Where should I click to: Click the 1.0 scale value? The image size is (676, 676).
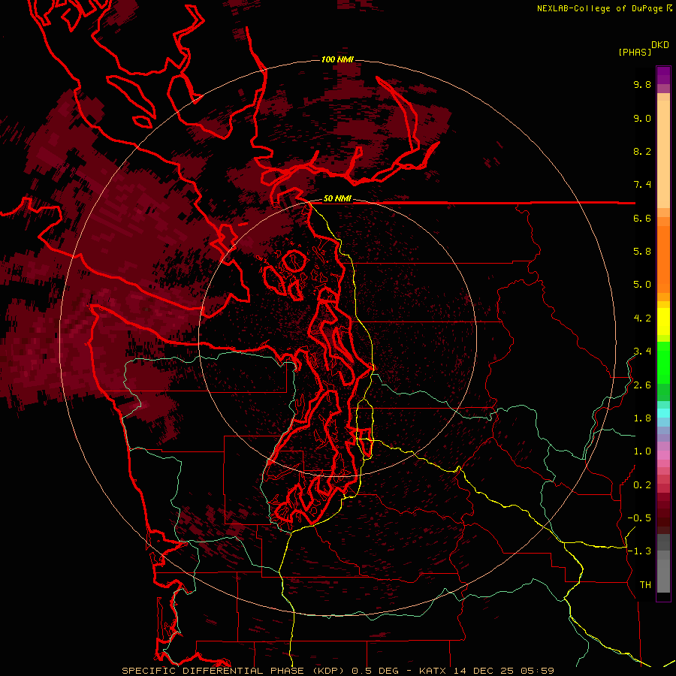coord(642,451)
